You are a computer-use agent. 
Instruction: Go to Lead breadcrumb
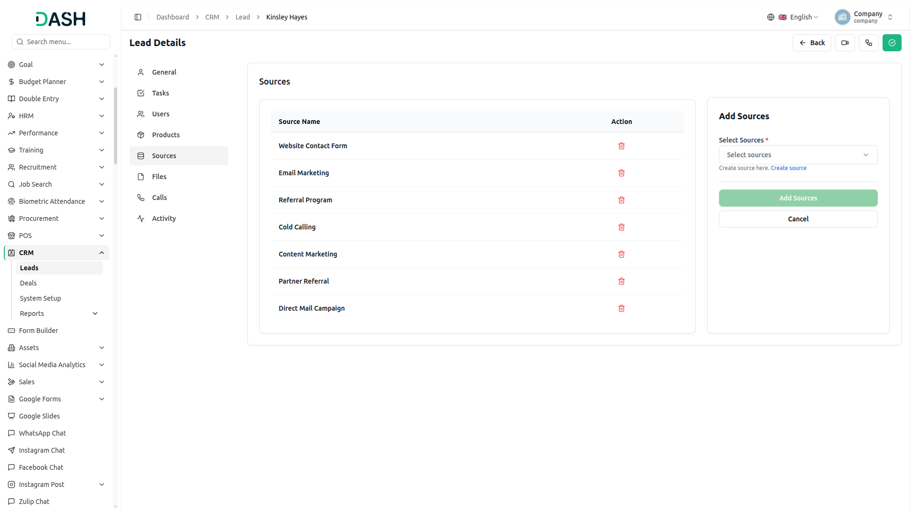click(x=243, y=17)
